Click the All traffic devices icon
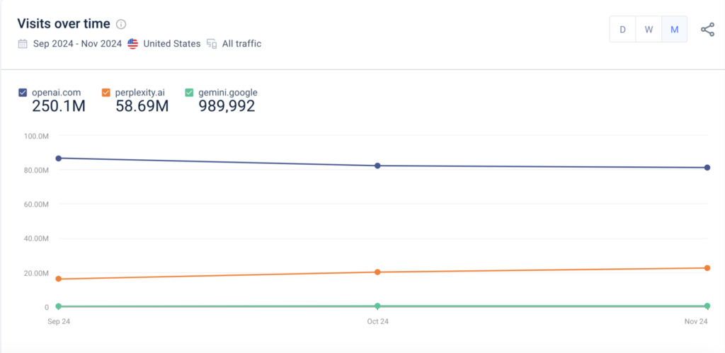 [211, 44]
